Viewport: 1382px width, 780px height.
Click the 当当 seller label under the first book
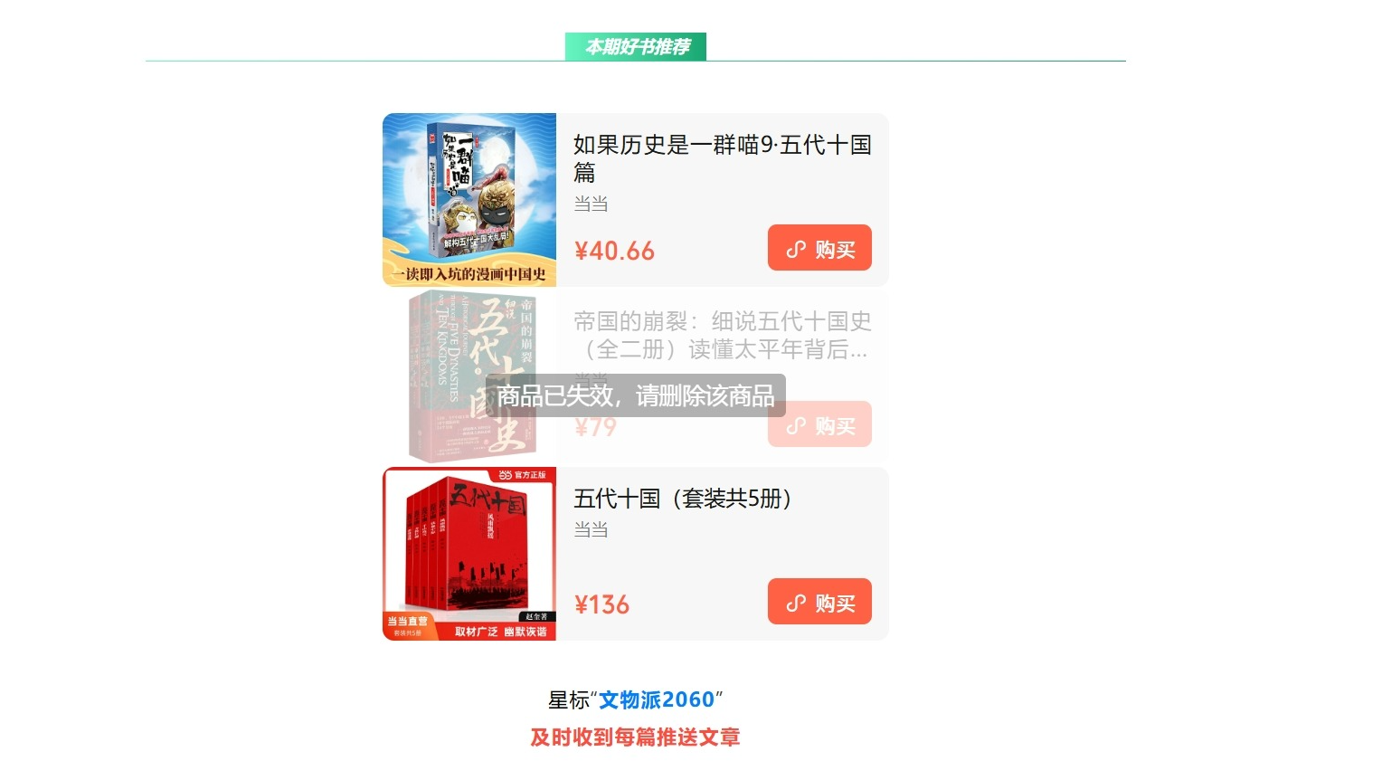click(591, 204)
